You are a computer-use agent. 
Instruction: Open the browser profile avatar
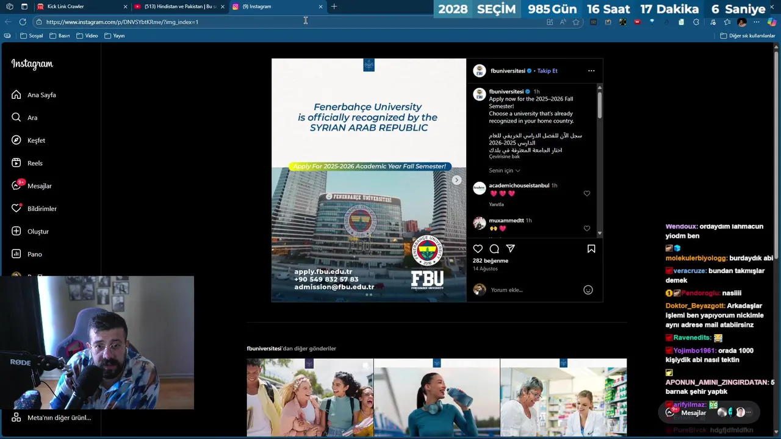click(742, 22)
